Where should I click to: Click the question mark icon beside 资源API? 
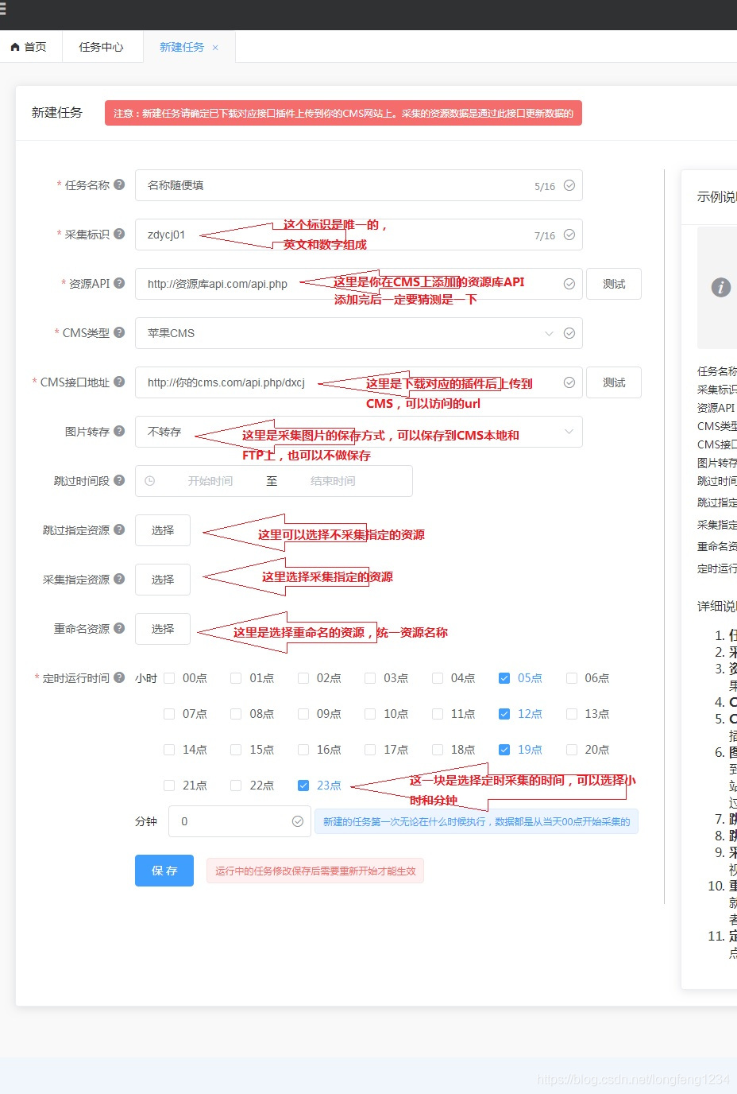pyautogui.click(x=119, y=283)
